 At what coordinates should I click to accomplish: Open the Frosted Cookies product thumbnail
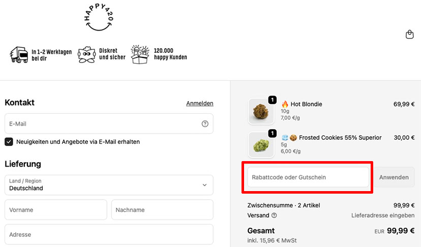[x=261, y=144]
